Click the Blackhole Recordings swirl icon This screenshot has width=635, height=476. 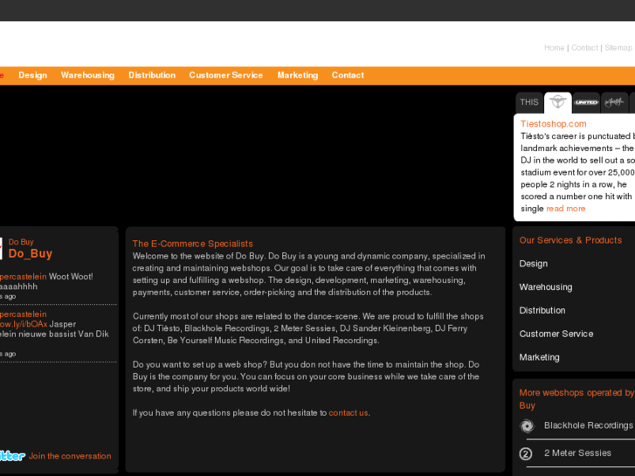[x=527, y=425]
